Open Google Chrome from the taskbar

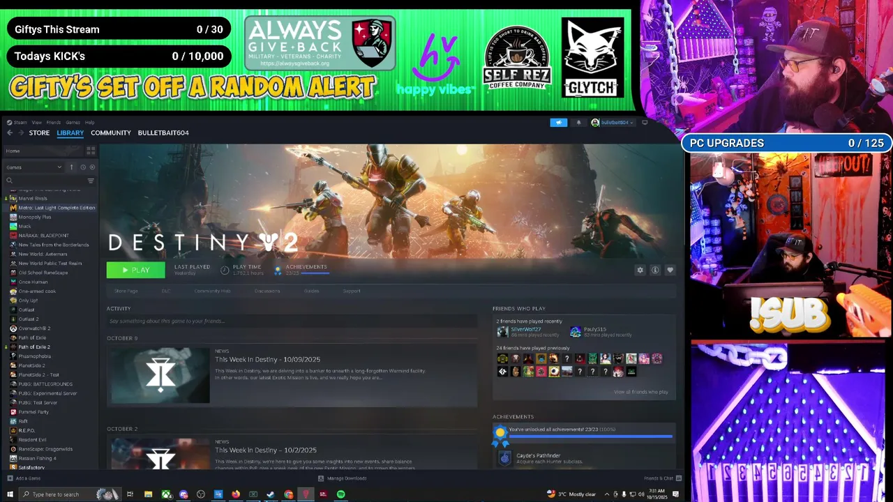point(288,494)
